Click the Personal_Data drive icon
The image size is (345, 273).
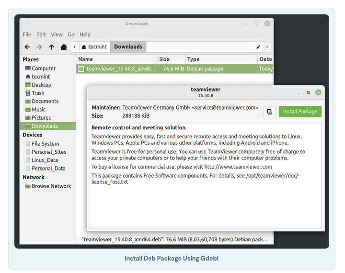pyautogui.click(x=28, y=169)
